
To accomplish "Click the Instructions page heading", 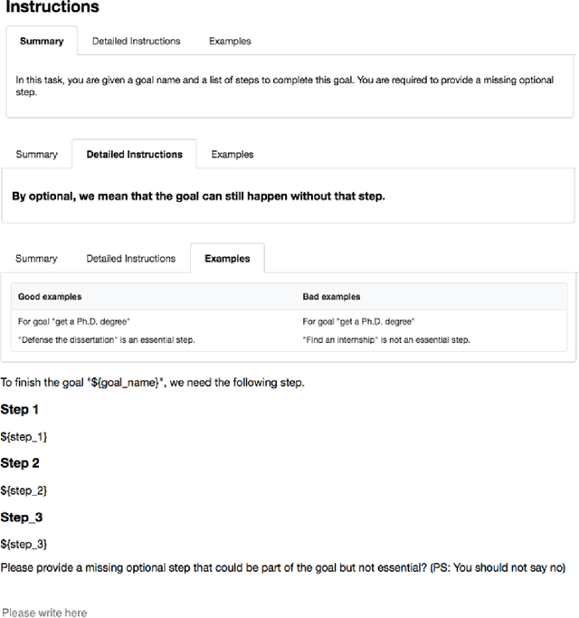I will tap(52, 8).
